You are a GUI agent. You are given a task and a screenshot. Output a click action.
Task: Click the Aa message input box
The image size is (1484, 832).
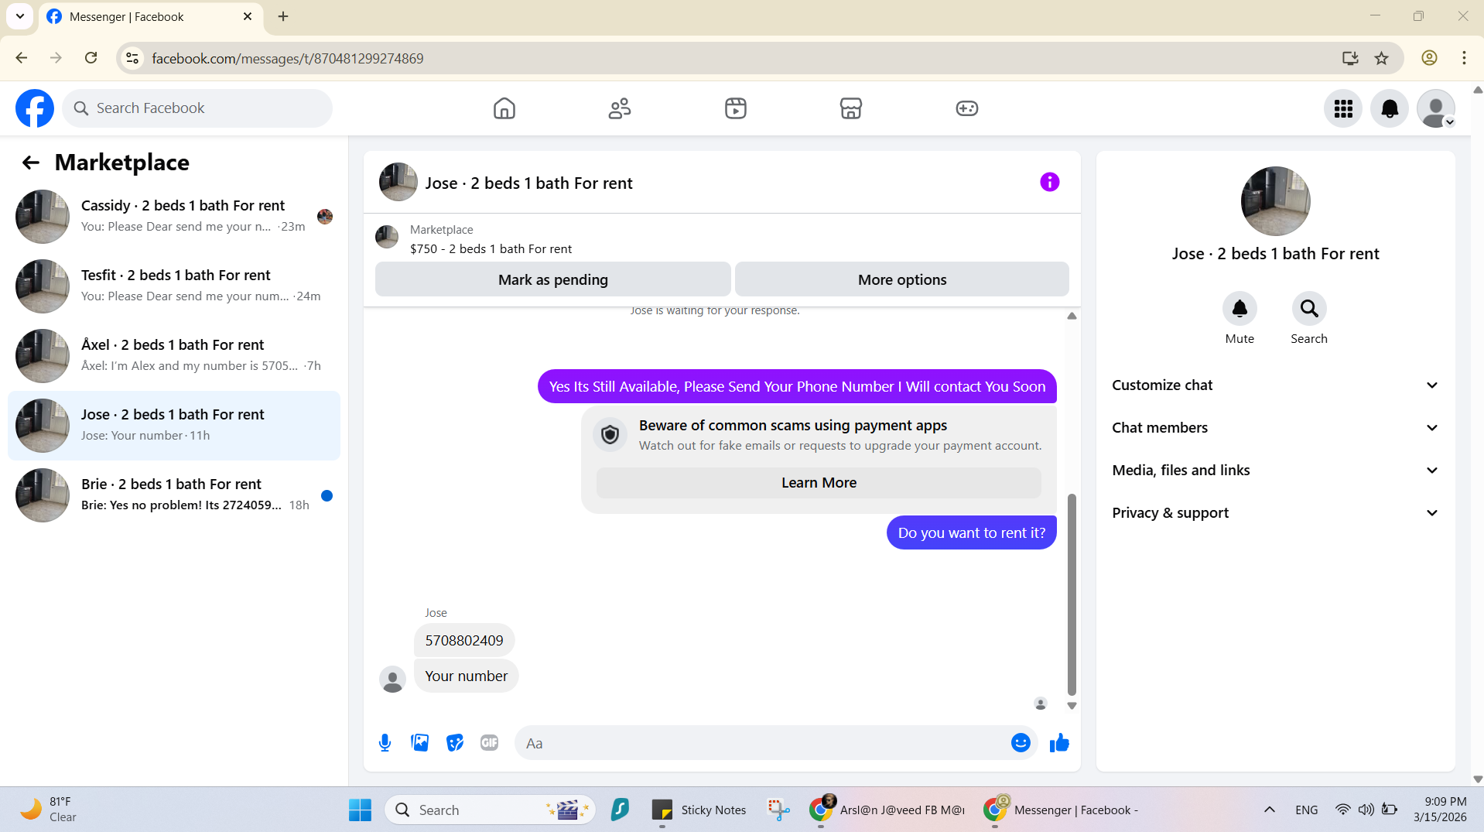pos(762,743)
